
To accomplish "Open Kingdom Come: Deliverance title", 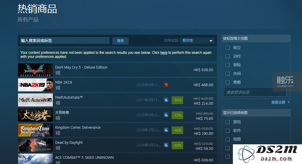I will click(x=78, y=128).
